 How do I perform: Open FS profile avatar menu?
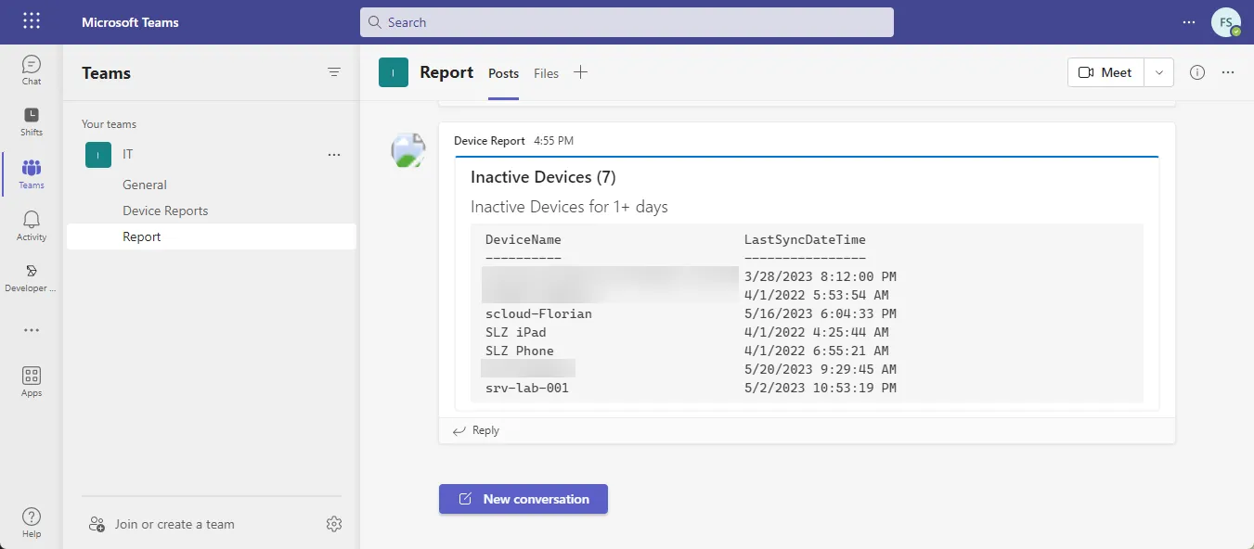(1225, 22)
